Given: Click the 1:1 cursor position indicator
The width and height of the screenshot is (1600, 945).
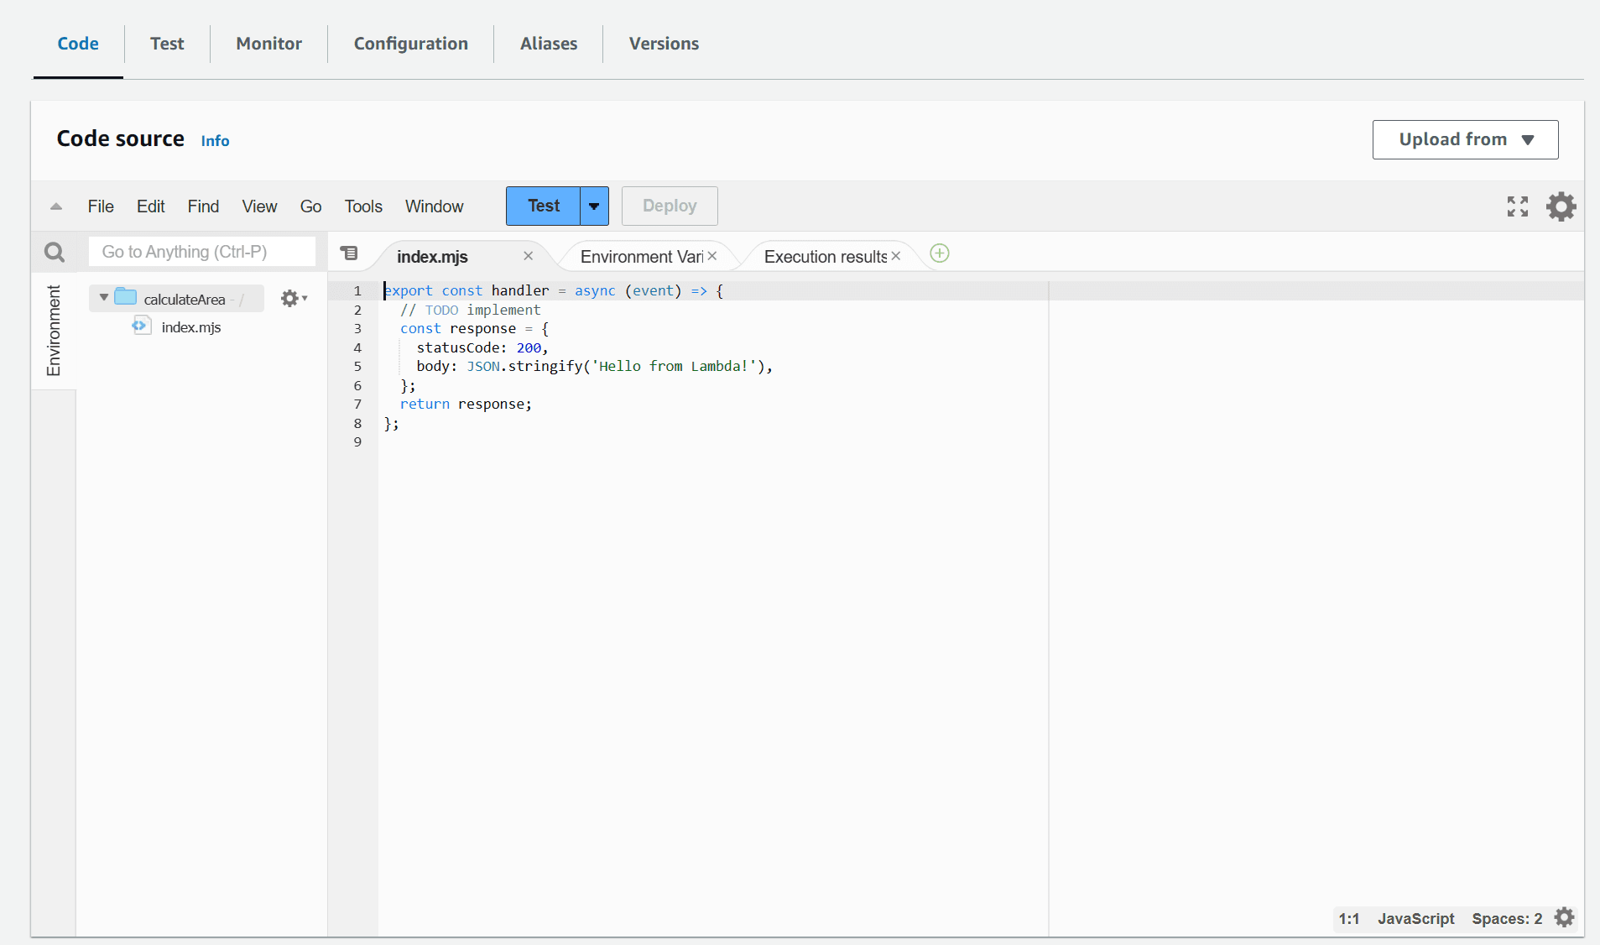Looking at the screenshot, I should tap(1348, 919).
